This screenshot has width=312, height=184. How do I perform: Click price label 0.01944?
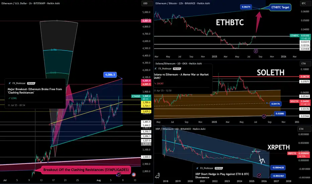(305, 116)
